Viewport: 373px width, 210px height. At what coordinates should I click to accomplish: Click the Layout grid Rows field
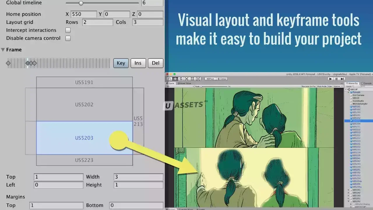98,22
